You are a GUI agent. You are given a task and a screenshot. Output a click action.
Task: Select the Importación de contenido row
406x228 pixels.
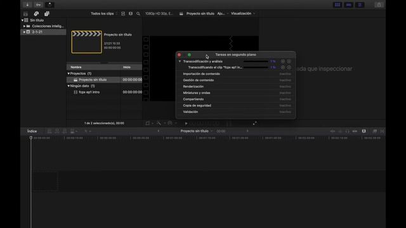235,74
